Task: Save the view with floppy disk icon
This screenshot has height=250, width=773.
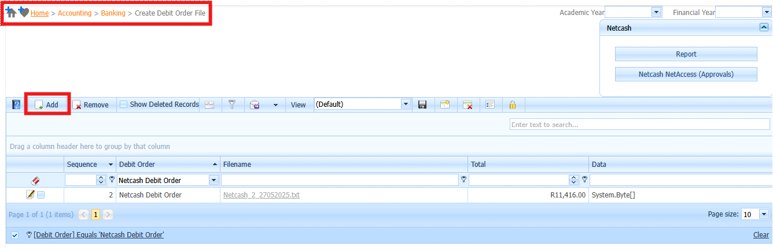Action: tap(422, 105)
